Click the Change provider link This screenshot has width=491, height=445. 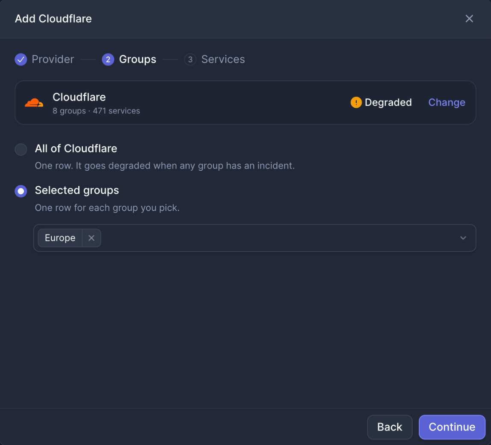[x=447, y=102]
